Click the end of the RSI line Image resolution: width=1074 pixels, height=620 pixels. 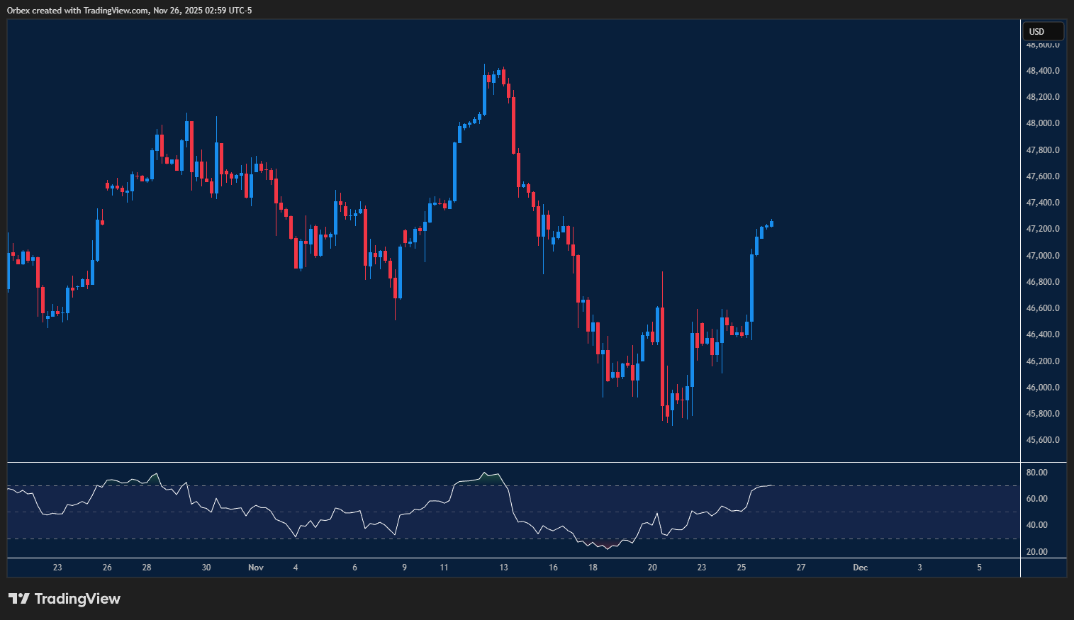[x=771, y=485]
